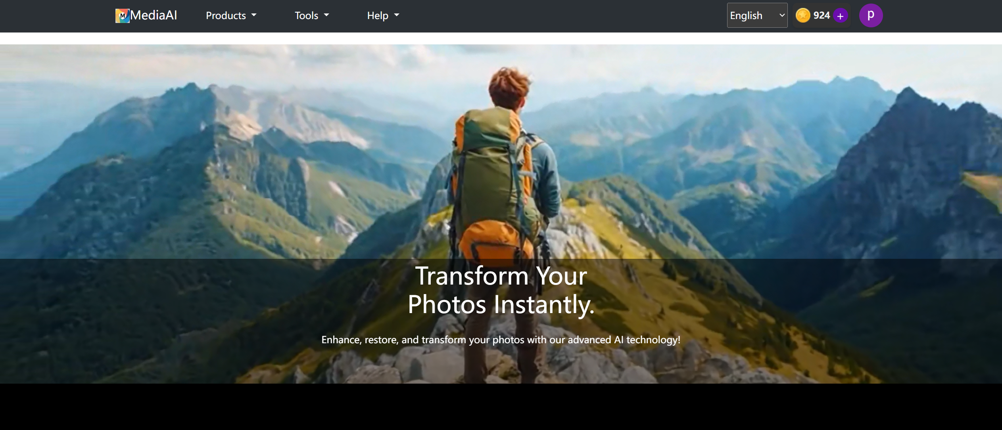Open the Tools dropdown menu
The height and width of the screenshot is (430, 1002).
pyautogui.click(x=312, y=15)
